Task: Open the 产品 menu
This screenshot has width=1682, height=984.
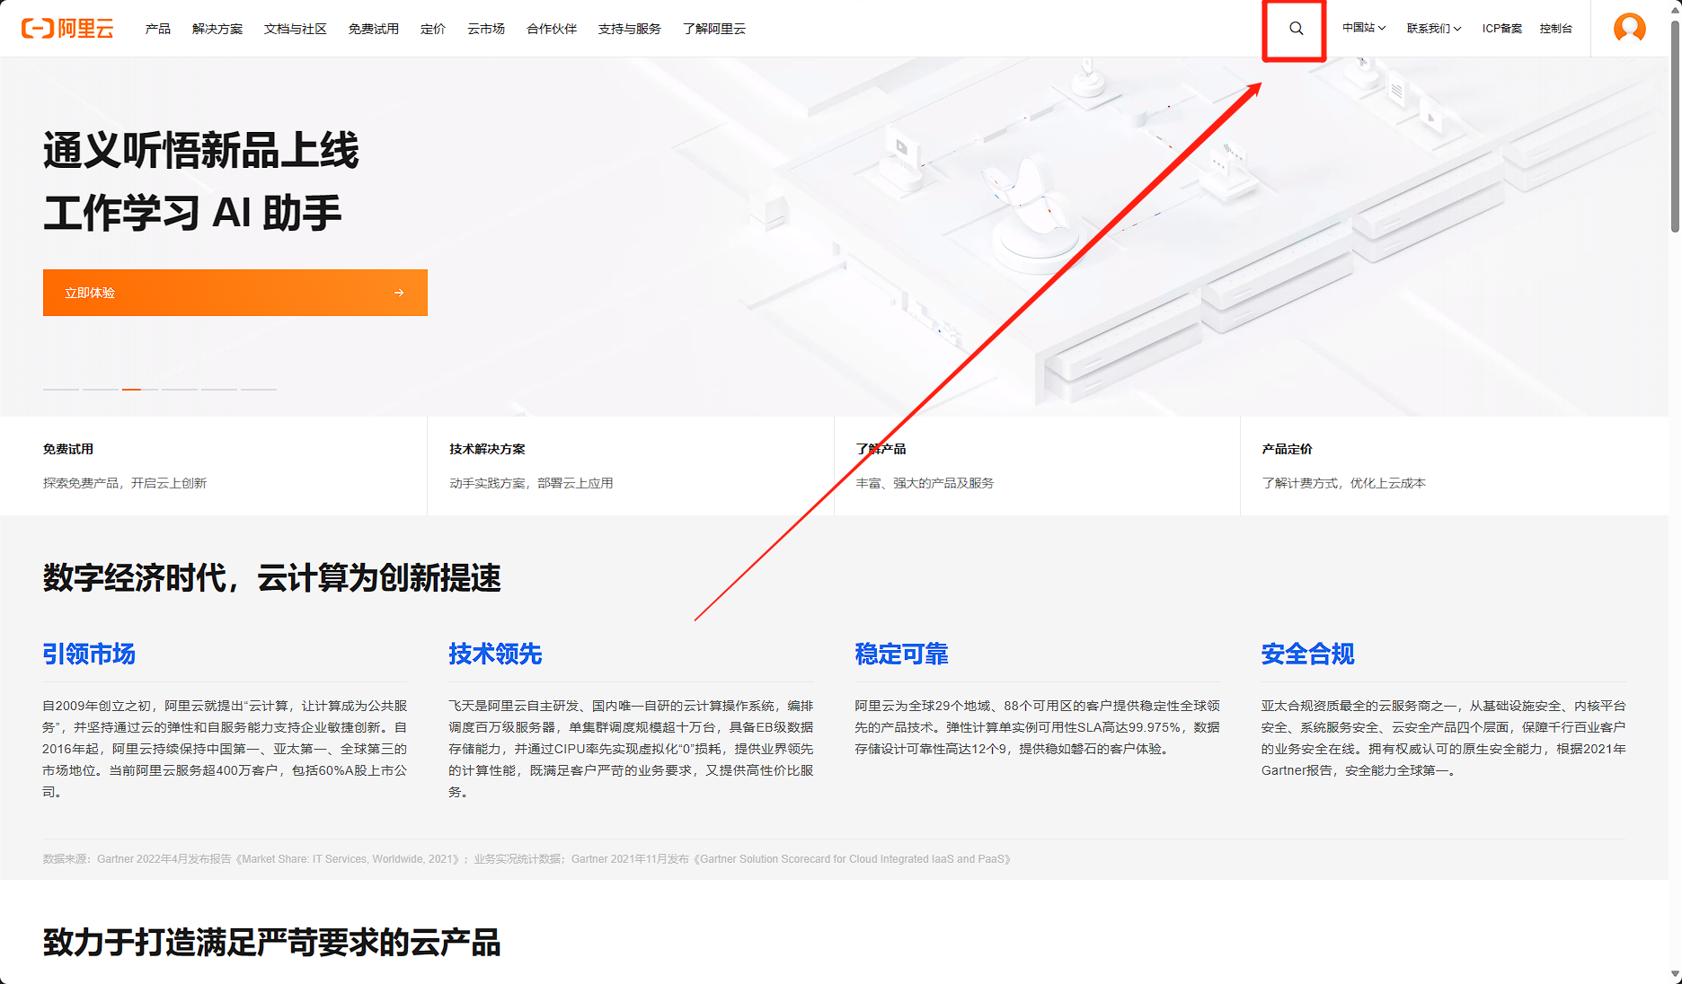Action: (158, 29)
